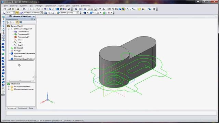Viewport: 219px width, 123px height.
Task: Open the Variables f(x) icon
Action: click(65, 9)
